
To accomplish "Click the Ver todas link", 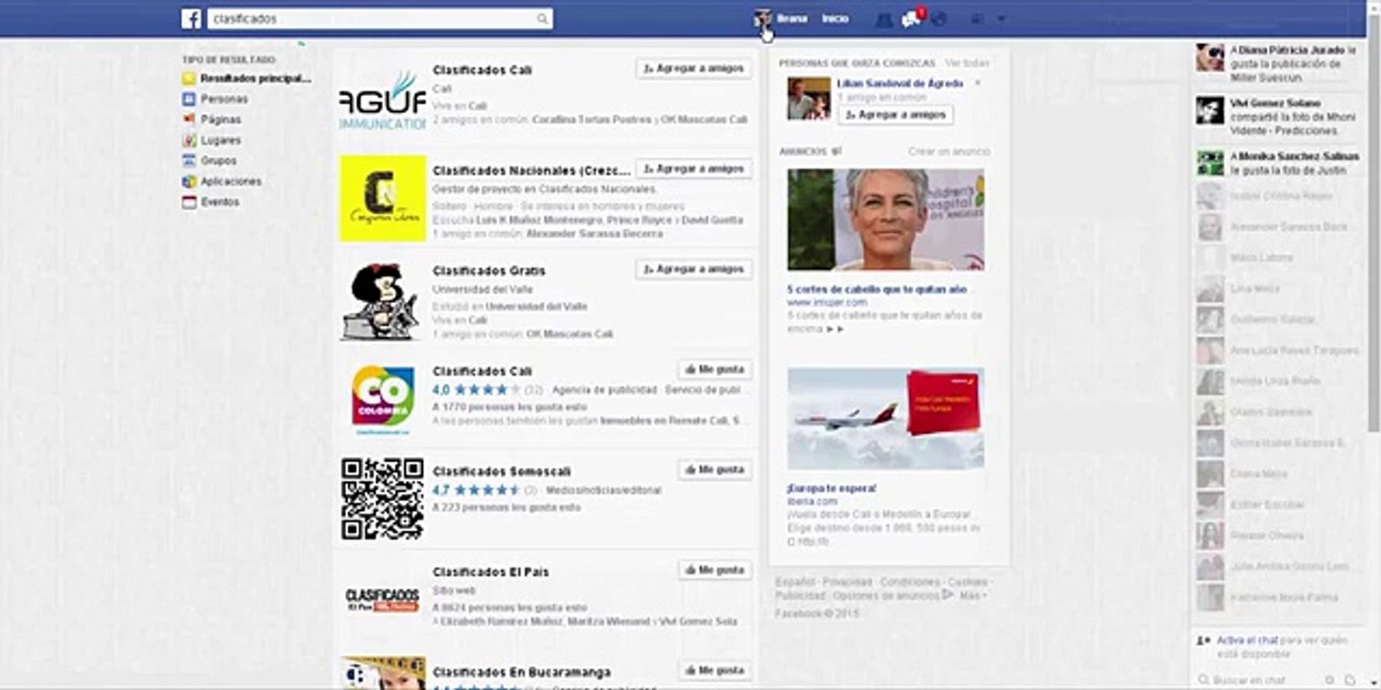I will pos(967,63).
